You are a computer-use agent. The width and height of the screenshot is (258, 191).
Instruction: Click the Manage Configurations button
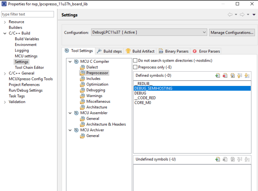(x=232, y=33)
